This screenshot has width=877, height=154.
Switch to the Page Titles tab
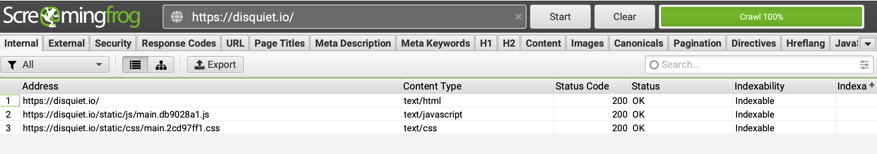(x=279, y=43)
